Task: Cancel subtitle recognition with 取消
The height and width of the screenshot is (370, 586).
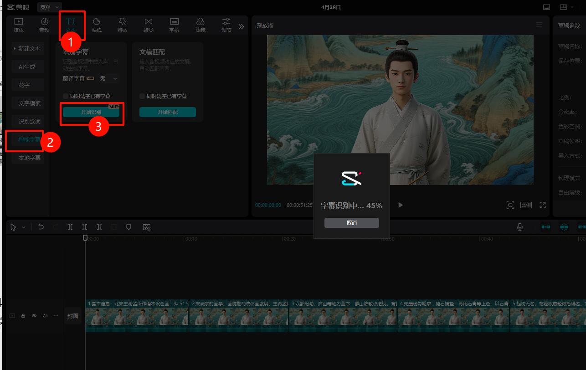Action: 351,223
